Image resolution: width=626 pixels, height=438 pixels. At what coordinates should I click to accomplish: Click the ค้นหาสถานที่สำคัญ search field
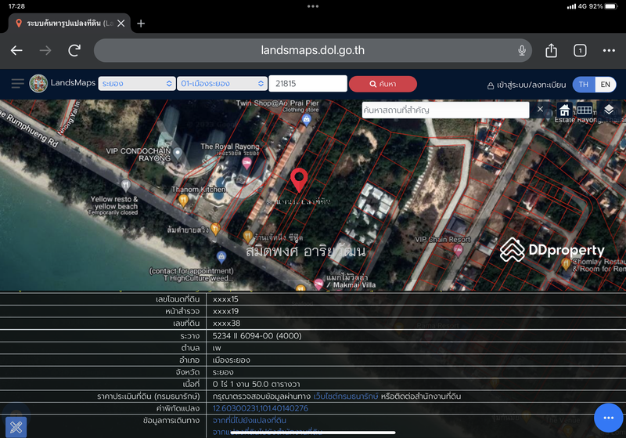[445, 110]
